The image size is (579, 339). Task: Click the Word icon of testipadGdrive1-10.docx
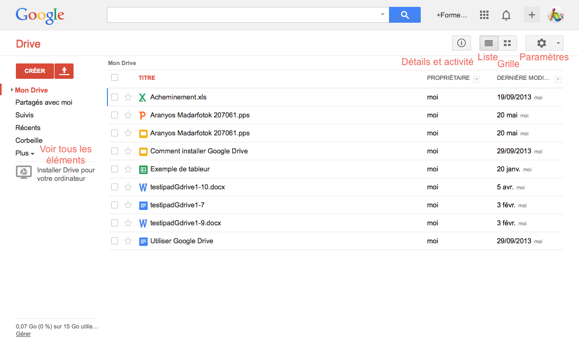[x=143, y=187]
